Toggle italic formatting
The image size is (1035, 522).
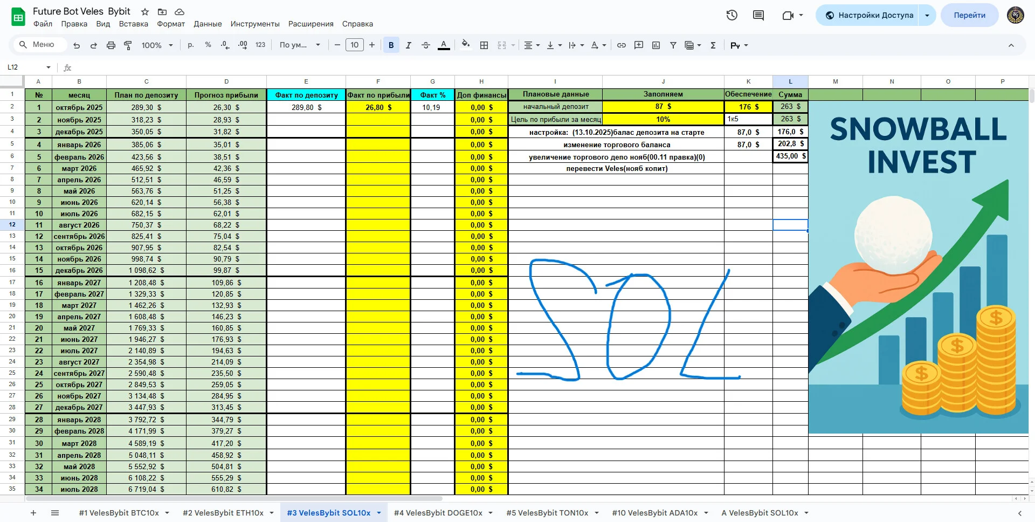(409, 45)
